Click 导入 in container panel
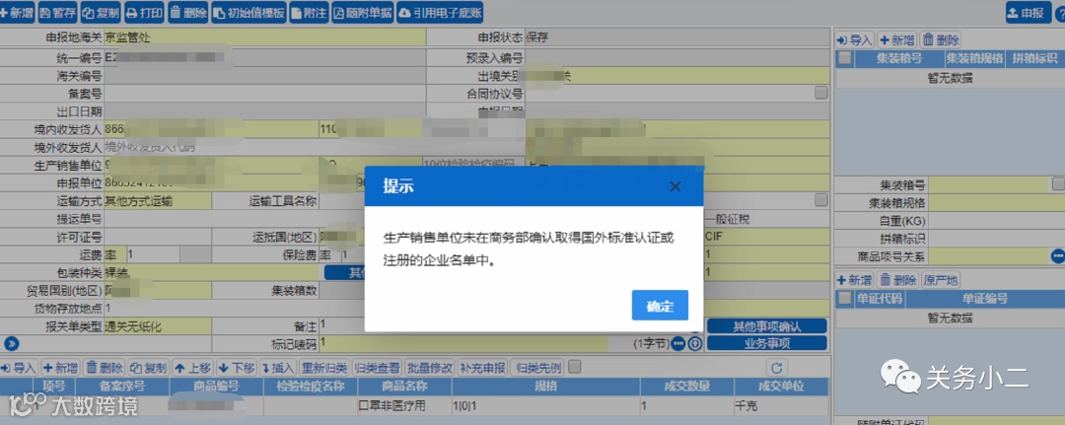 [855, 40]
